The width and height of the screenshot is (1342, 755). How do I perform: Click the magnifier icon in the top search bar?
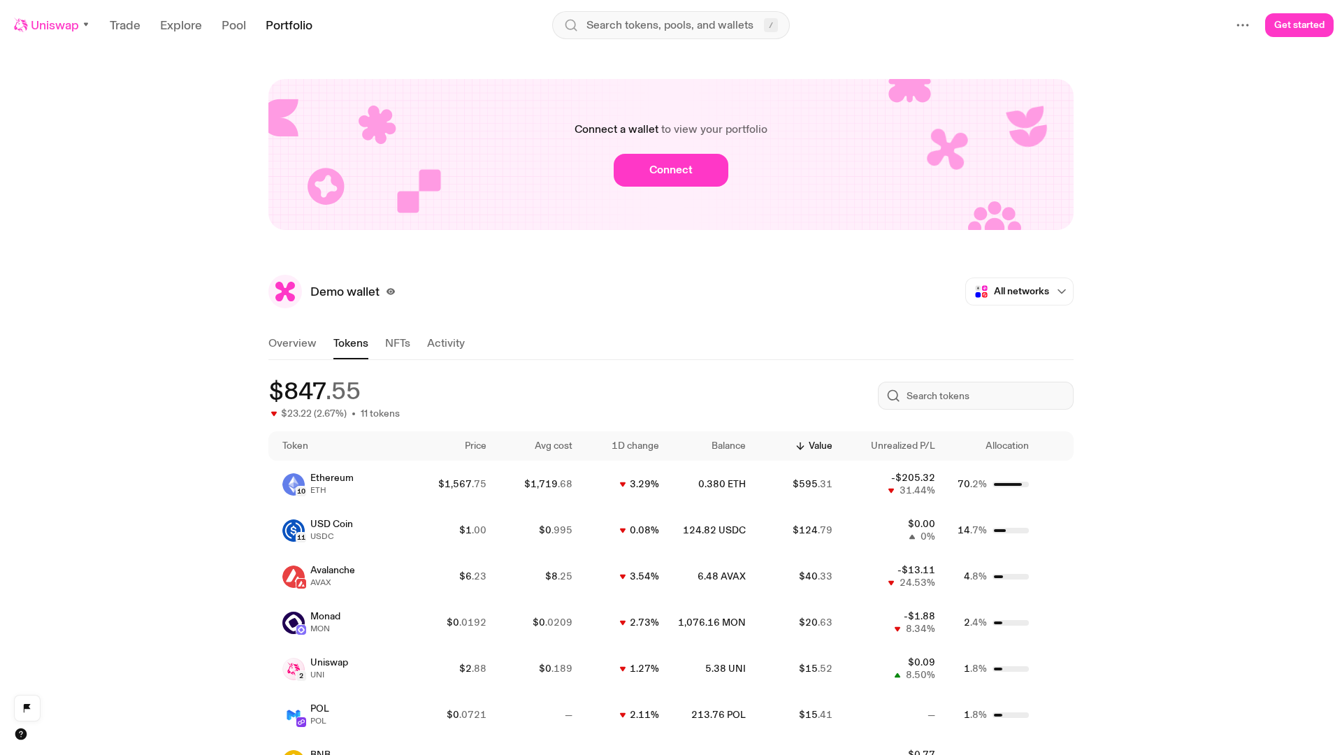[571, 25]
